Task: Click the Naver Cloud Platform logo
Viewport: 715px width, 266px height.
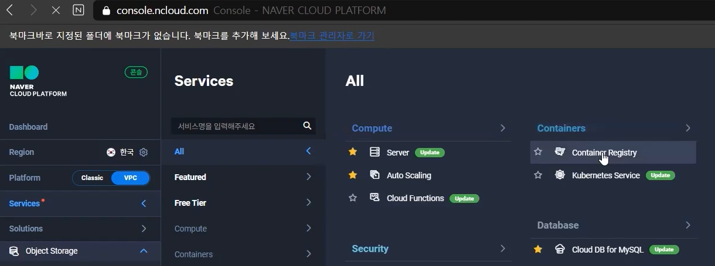Action: click(x=38, y=81)
